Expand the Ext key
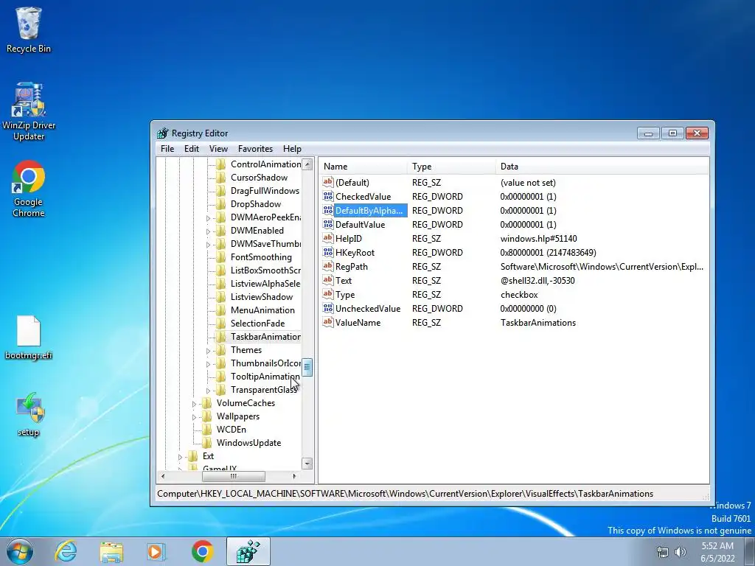Screen dimensions: 755x566 coord(181,457)
